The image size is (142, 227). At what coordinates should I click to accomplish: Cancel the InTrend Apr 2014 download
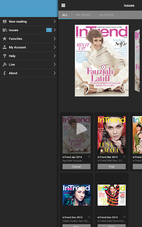pyautogui.click(x=76, y=167)
